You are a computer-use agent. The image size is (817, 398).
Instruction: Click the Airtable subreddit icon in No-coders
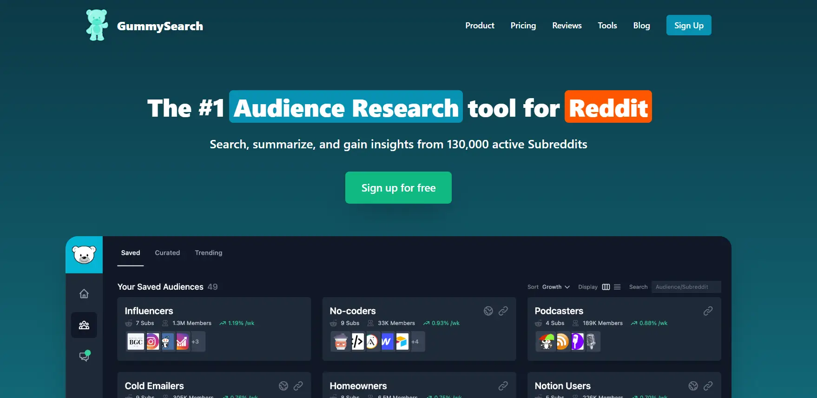pos(402,342)
